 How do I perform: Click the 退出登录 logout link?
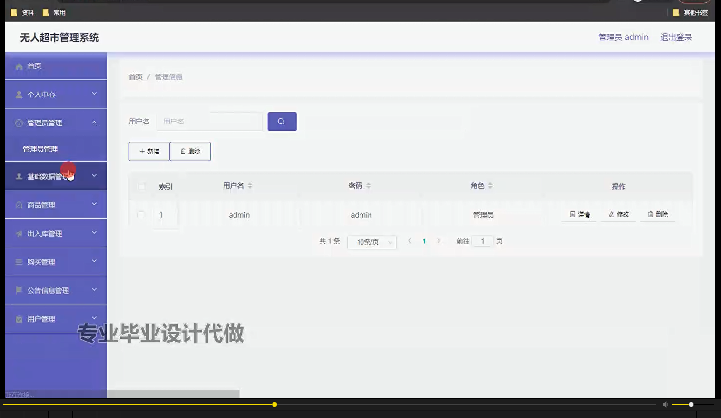[x=676, y=37]
